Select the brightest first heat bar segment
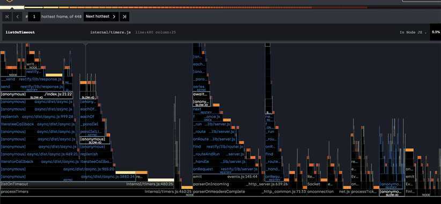Viewport: 441px width, 204px height. [12, 7]
